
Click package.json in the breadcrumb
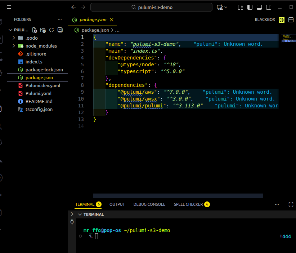point(95,30)
